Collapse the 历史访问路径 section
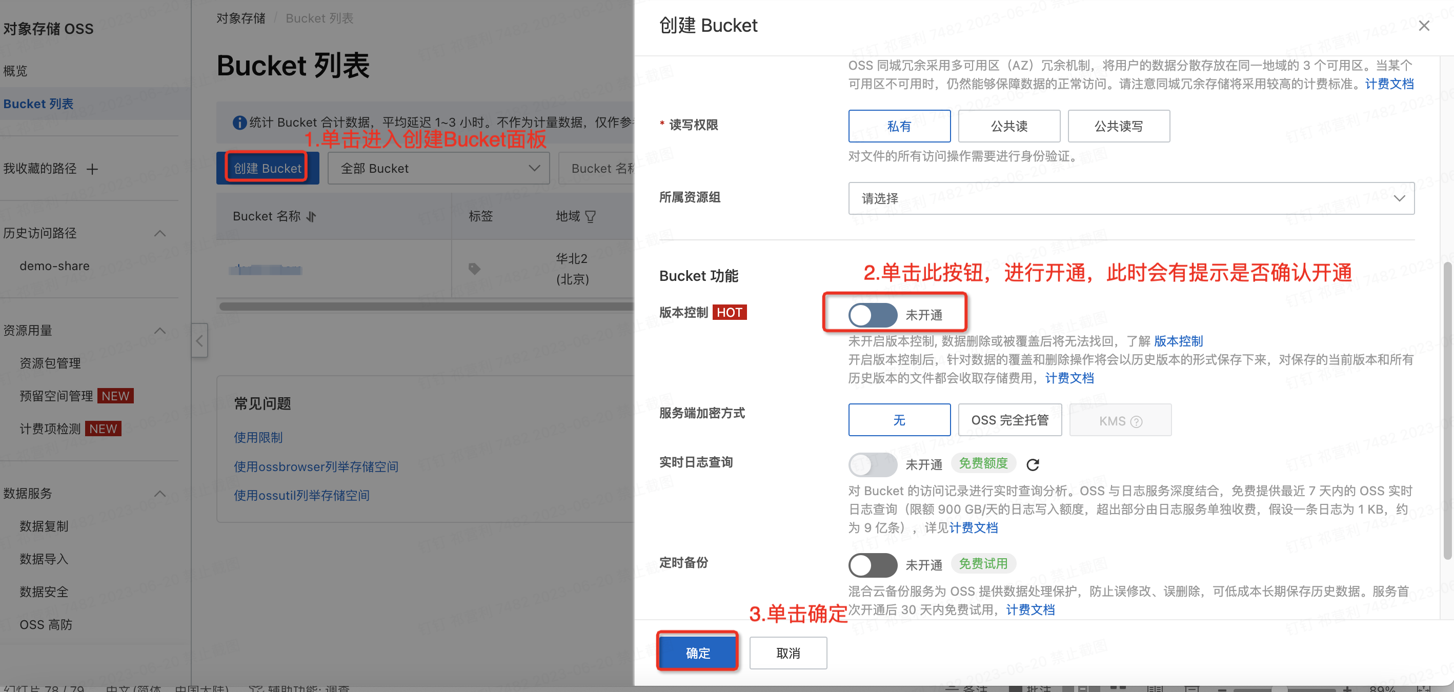Viewport: 1454px width, 692px height. (x=160, y=233)
